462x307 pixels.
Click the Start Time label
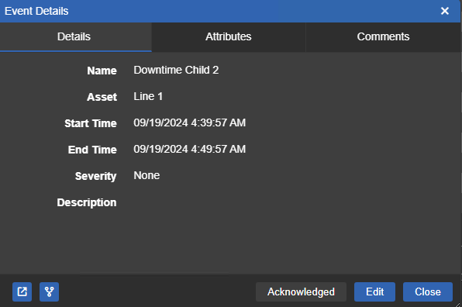coord(91,123)
